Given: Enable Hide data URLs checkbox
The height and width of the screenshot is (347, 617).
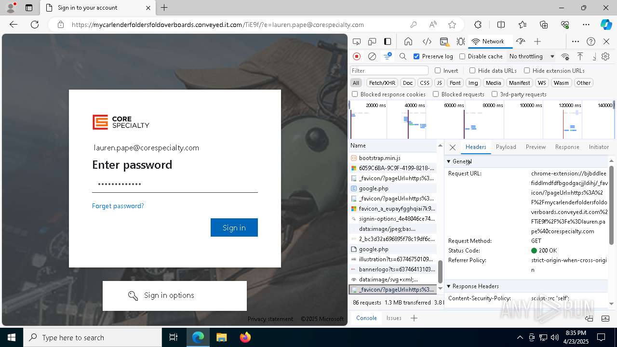Looking at the screenshot, I should pos(472,70).
